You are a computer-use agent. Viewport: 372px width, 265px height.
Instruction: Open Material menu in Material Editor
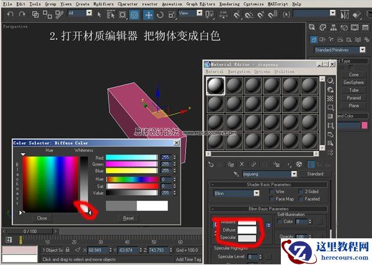(x=215, y=71)
